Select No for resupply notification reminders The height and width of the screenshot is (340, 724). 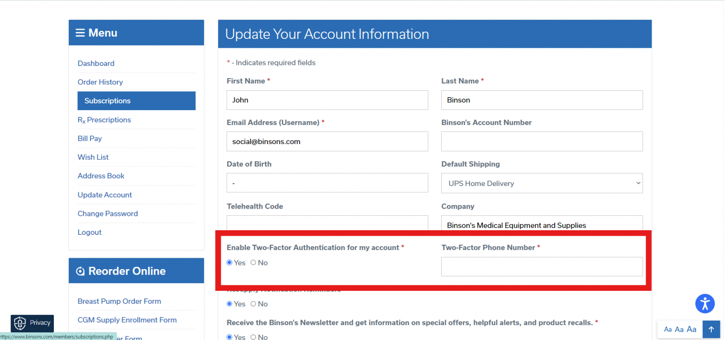click(x=253, y=304)
